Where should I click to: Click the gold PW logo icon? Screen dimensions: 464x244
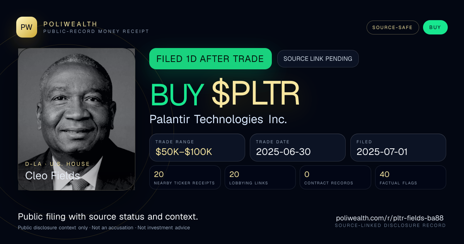tap(27, 27)
